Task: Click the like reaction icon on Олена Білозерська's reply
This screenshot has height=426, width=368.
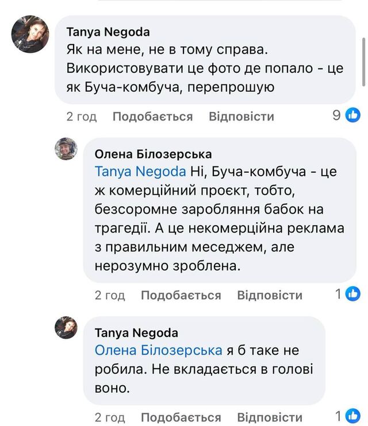Action: click(353, 295)
